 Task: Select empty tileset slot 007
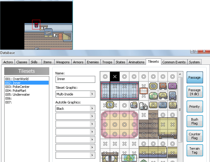click(x=27, y=102)
